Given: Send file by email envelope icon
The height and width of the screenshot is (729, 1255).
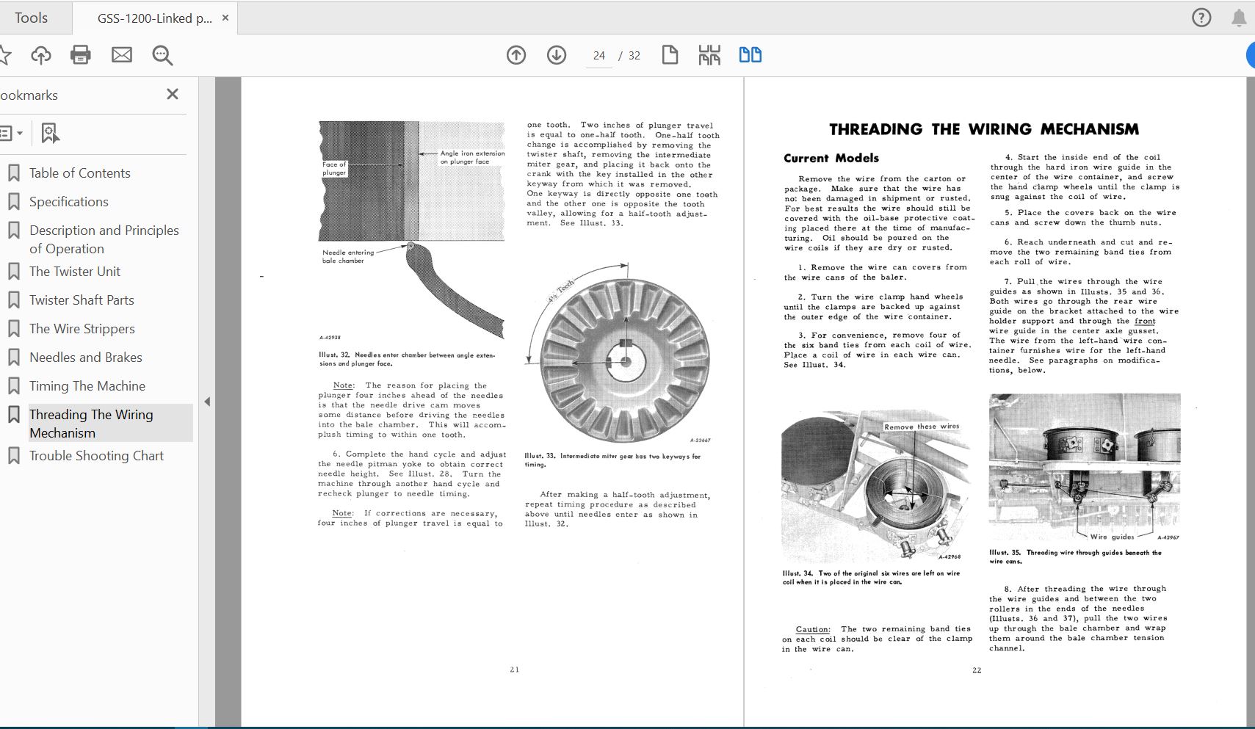Looking at the screenshot, I should pyautogui.click(x=122, y=55).
